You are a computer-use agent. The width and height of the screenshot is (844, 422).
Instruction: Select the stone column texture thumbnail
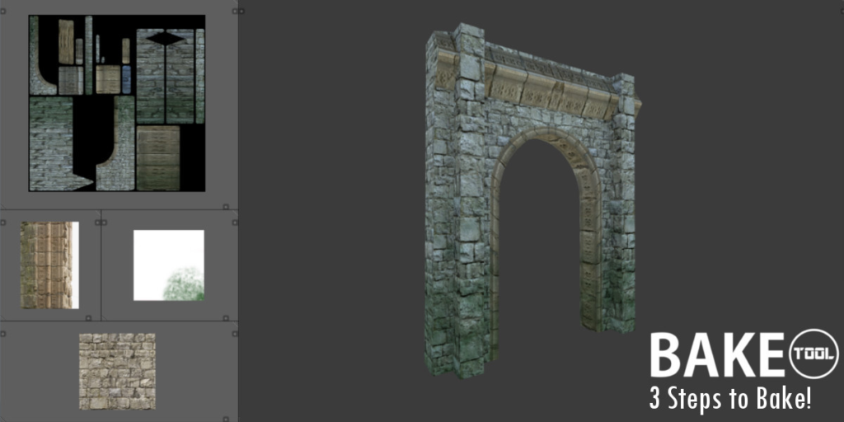coord(49,265)
